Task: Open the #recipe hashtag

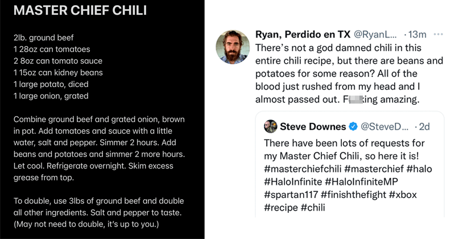Action: click(x=281, y=207)
